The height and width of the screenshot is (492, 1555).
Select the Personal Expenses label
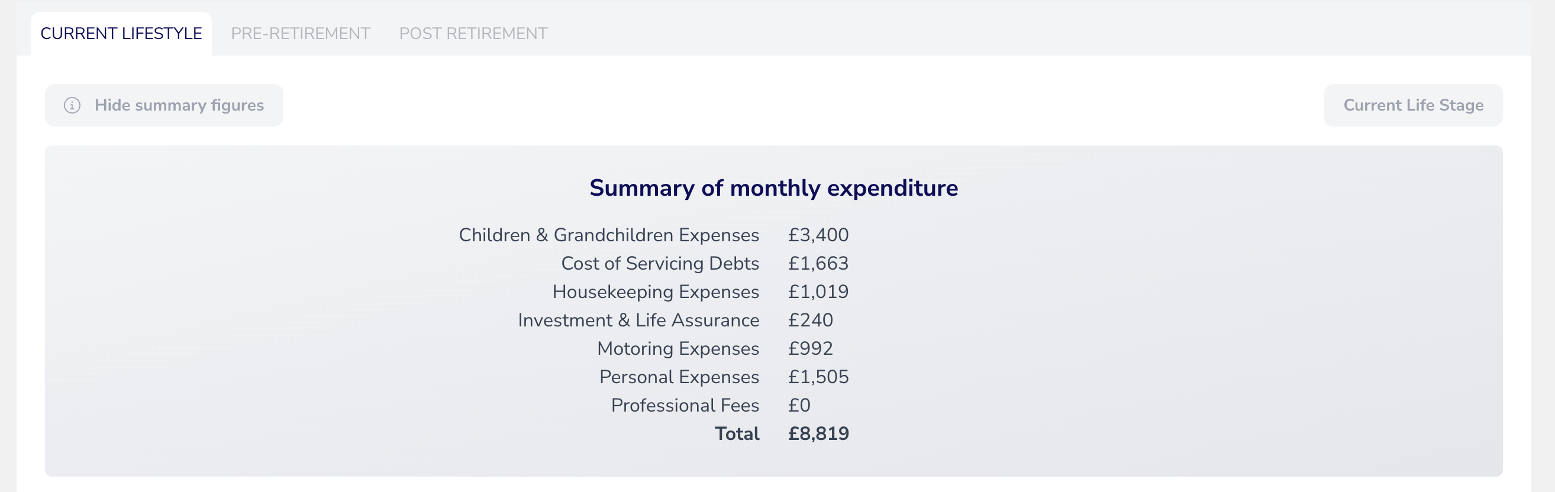click(679, 377)
